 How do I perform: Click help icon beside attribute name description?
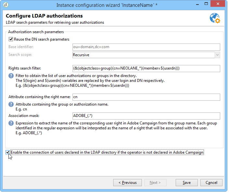click(11, 104)
